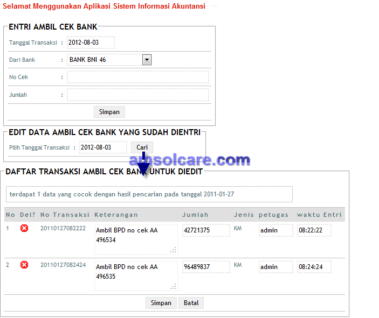Click the Keterangan column header
379x318 pixels.
click(116, 215)
